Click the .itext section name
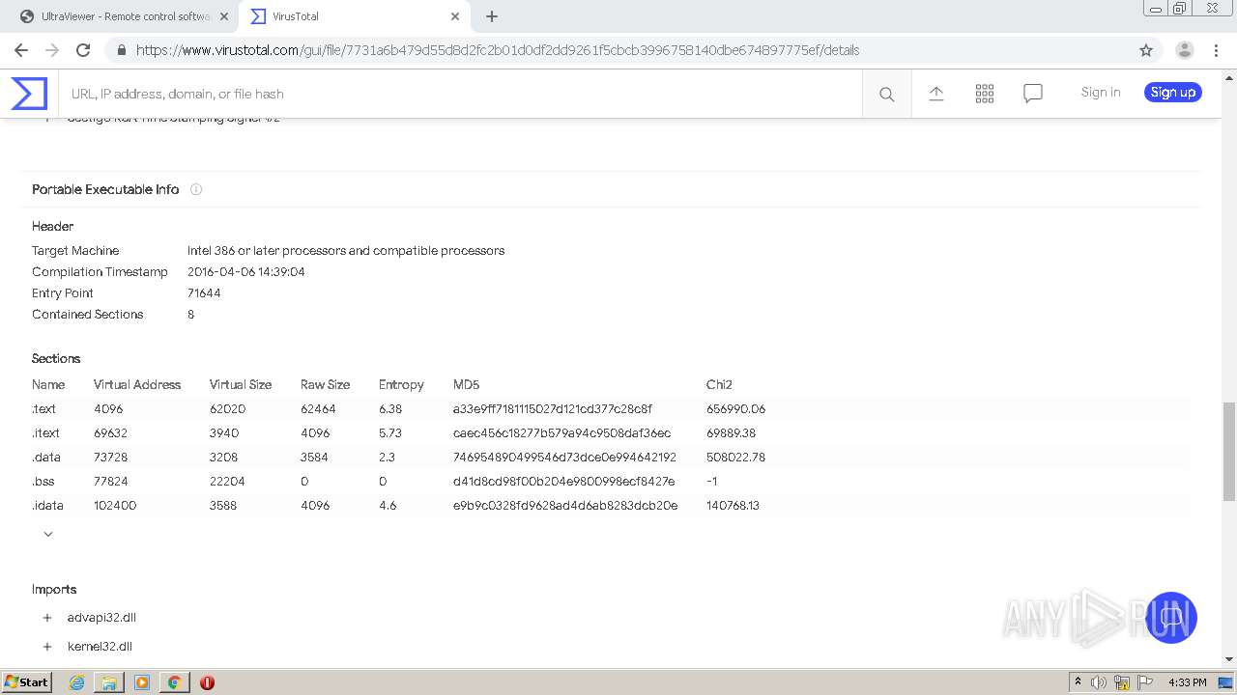This screenshot has width=1237, height=695. (x=46, y=433)
